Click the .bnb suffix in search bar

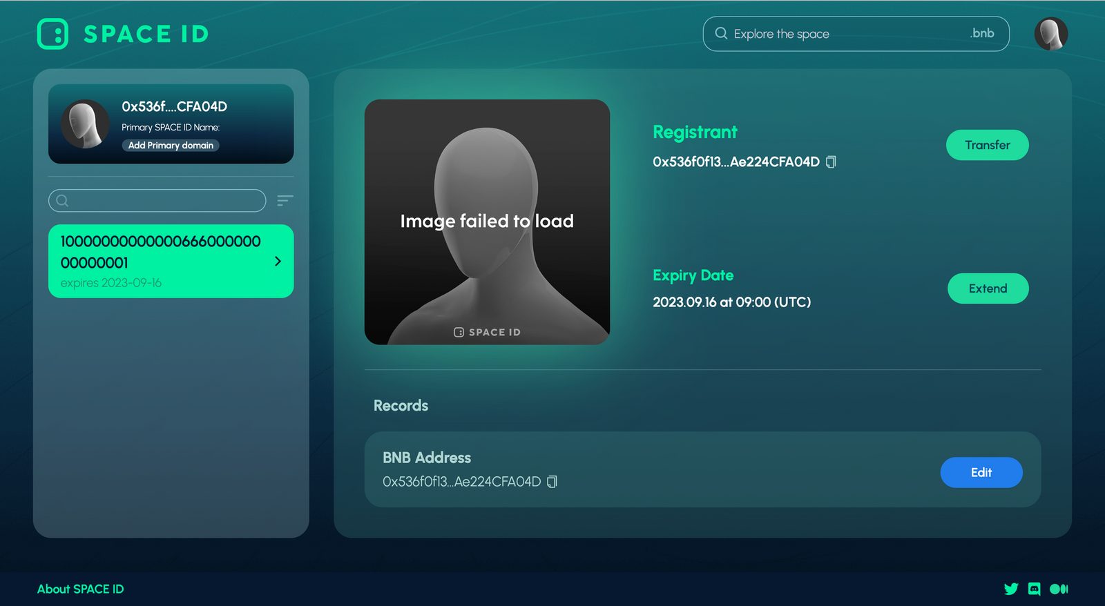pyautogui.click(x=982, y=33)
